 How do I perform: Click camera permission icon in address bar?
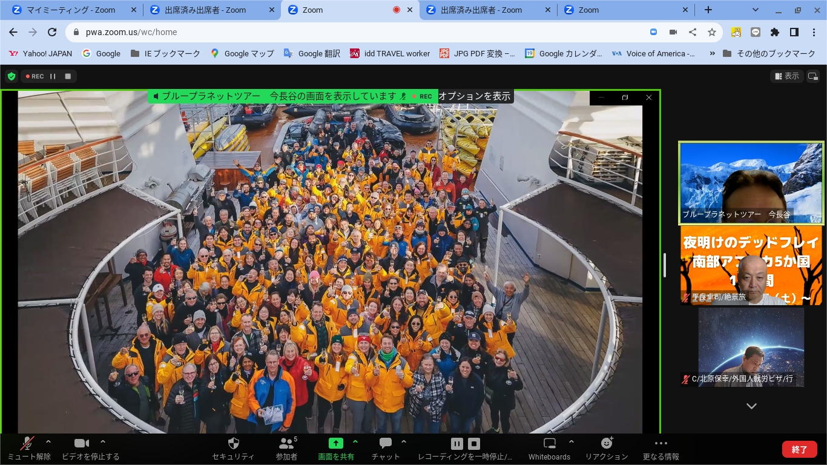673,32
